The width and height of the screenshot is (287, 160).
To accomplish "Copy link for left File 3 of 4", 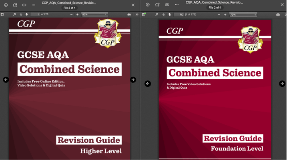I will click(x=24, y=5).
